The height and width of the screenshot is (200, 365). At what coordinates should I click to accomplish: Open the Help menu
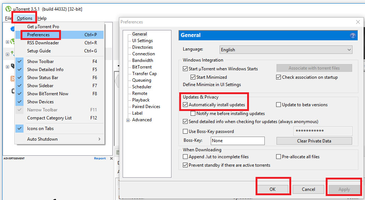click(42, 18)
